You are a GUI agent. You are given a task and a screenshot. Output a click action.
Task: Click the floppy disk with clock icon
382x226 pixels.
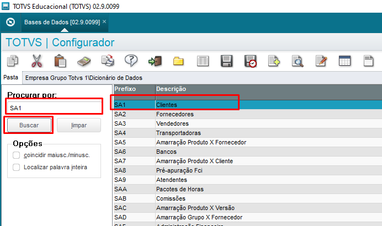tap(251, 61)
